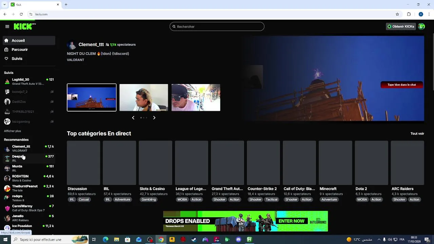434x244 pixels.
Task: Reload the page with browser refresh icon
Action: pos(21,14)
